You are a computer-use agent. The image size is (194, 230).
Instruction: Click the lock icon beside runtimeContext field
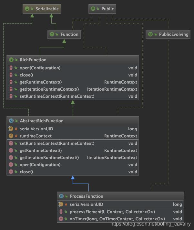tap(16, 136)
